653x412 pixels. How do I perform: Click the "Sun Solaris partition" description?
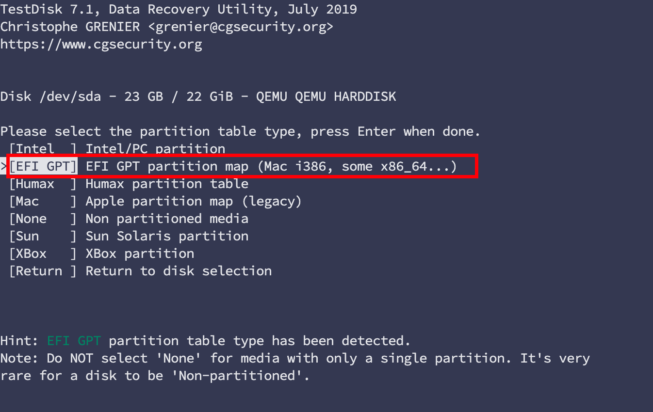click(167, 236)
